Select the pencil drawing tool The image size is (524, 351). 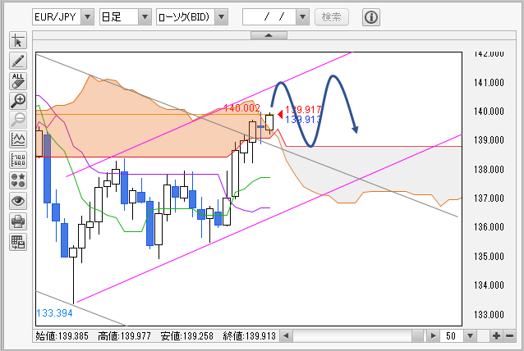(18, 61)
